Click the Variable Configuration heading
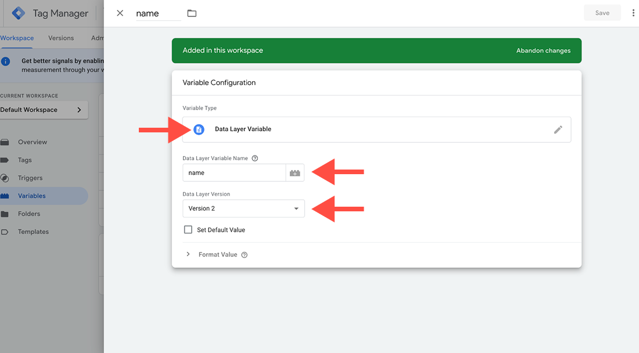639x353 pixels. coord(219,82)
